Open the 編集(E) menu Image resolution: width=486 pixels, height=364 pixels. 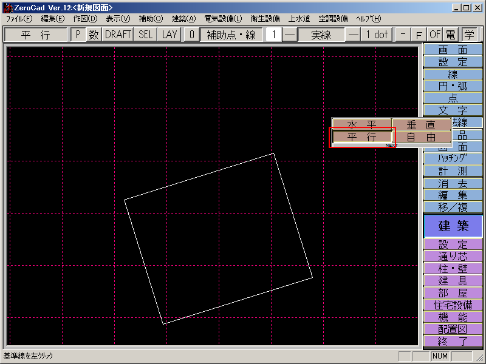pos(53,19)
